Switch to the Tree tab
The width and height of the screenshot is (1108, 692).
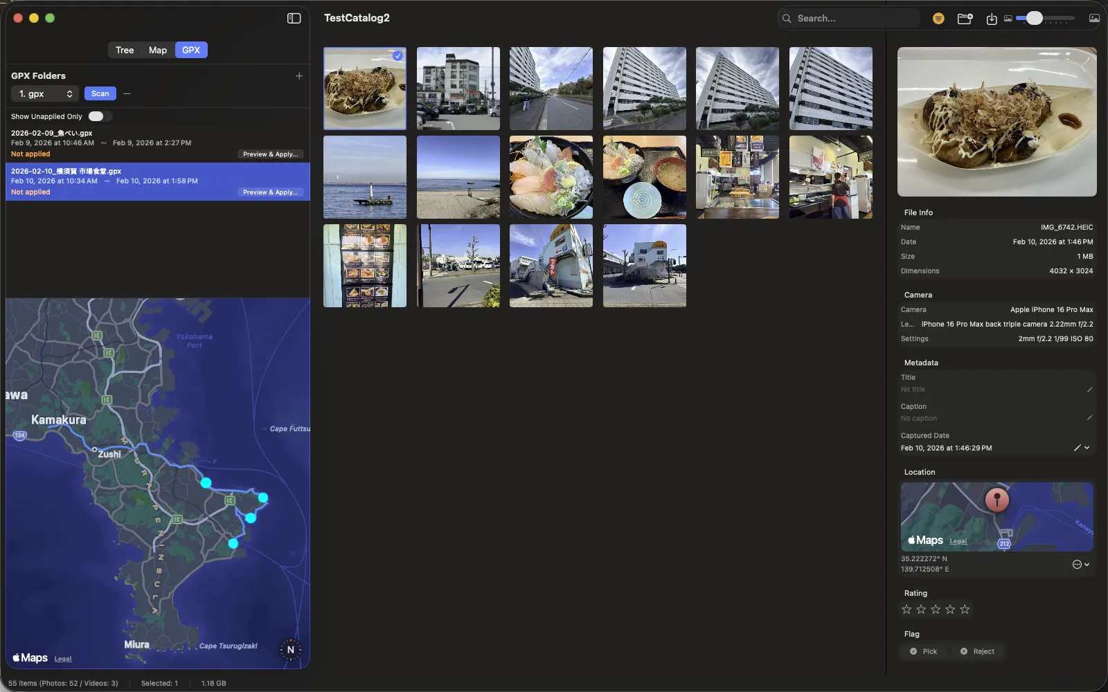click(125, 50)
